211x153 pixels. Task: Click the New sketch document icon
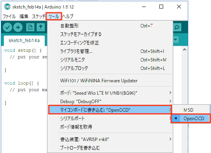(30, 27)
